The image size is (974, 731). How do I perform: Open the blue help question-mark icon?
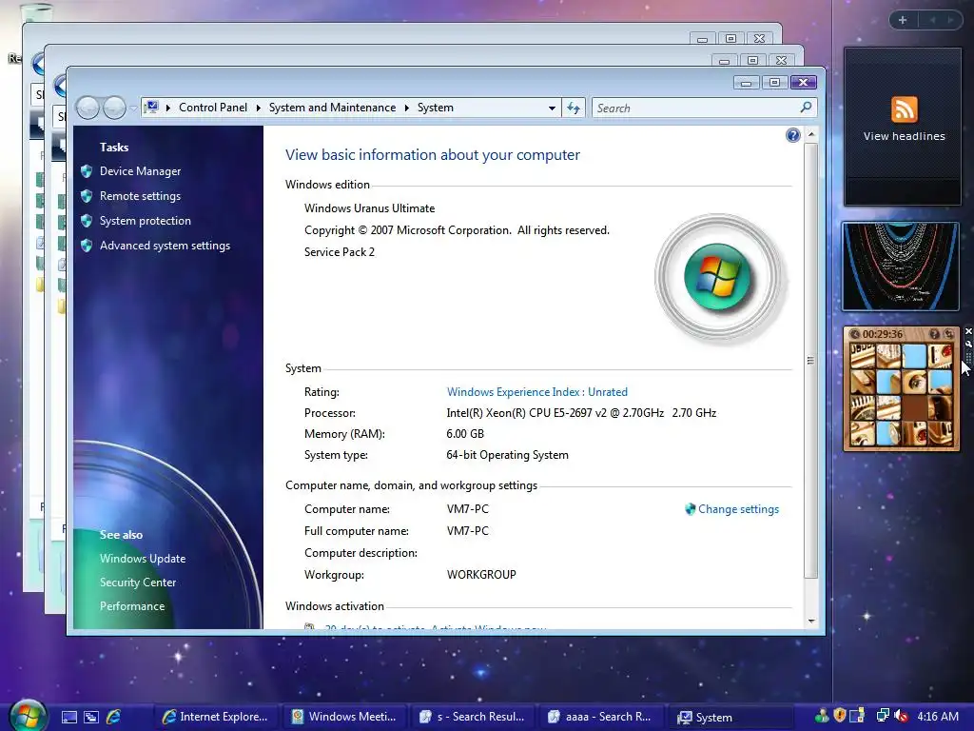tap(792, 135)
